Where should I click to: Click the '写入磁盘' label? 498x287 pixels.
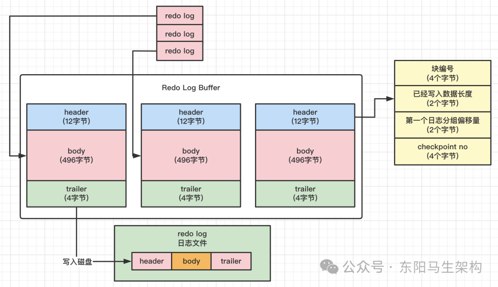[x=77, y=262]
